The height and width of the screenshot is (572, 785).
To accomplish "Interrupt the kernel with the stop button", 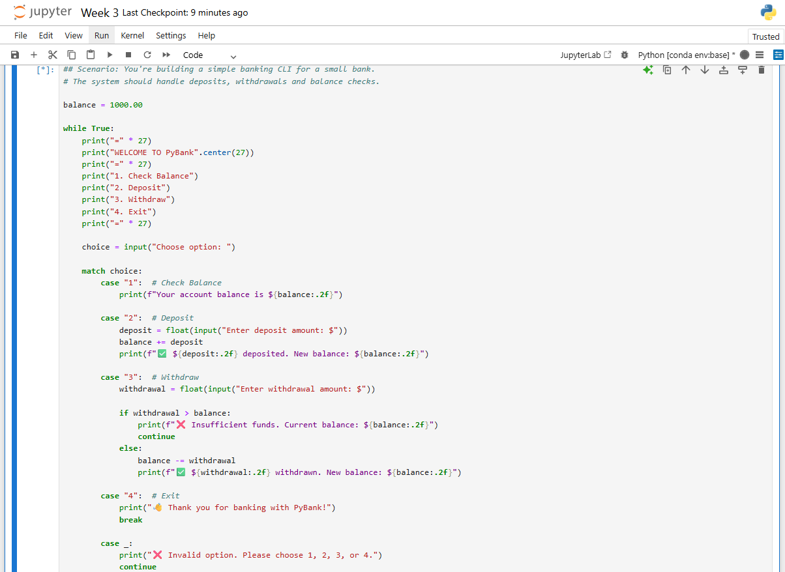I will click(x=128, y=55).
